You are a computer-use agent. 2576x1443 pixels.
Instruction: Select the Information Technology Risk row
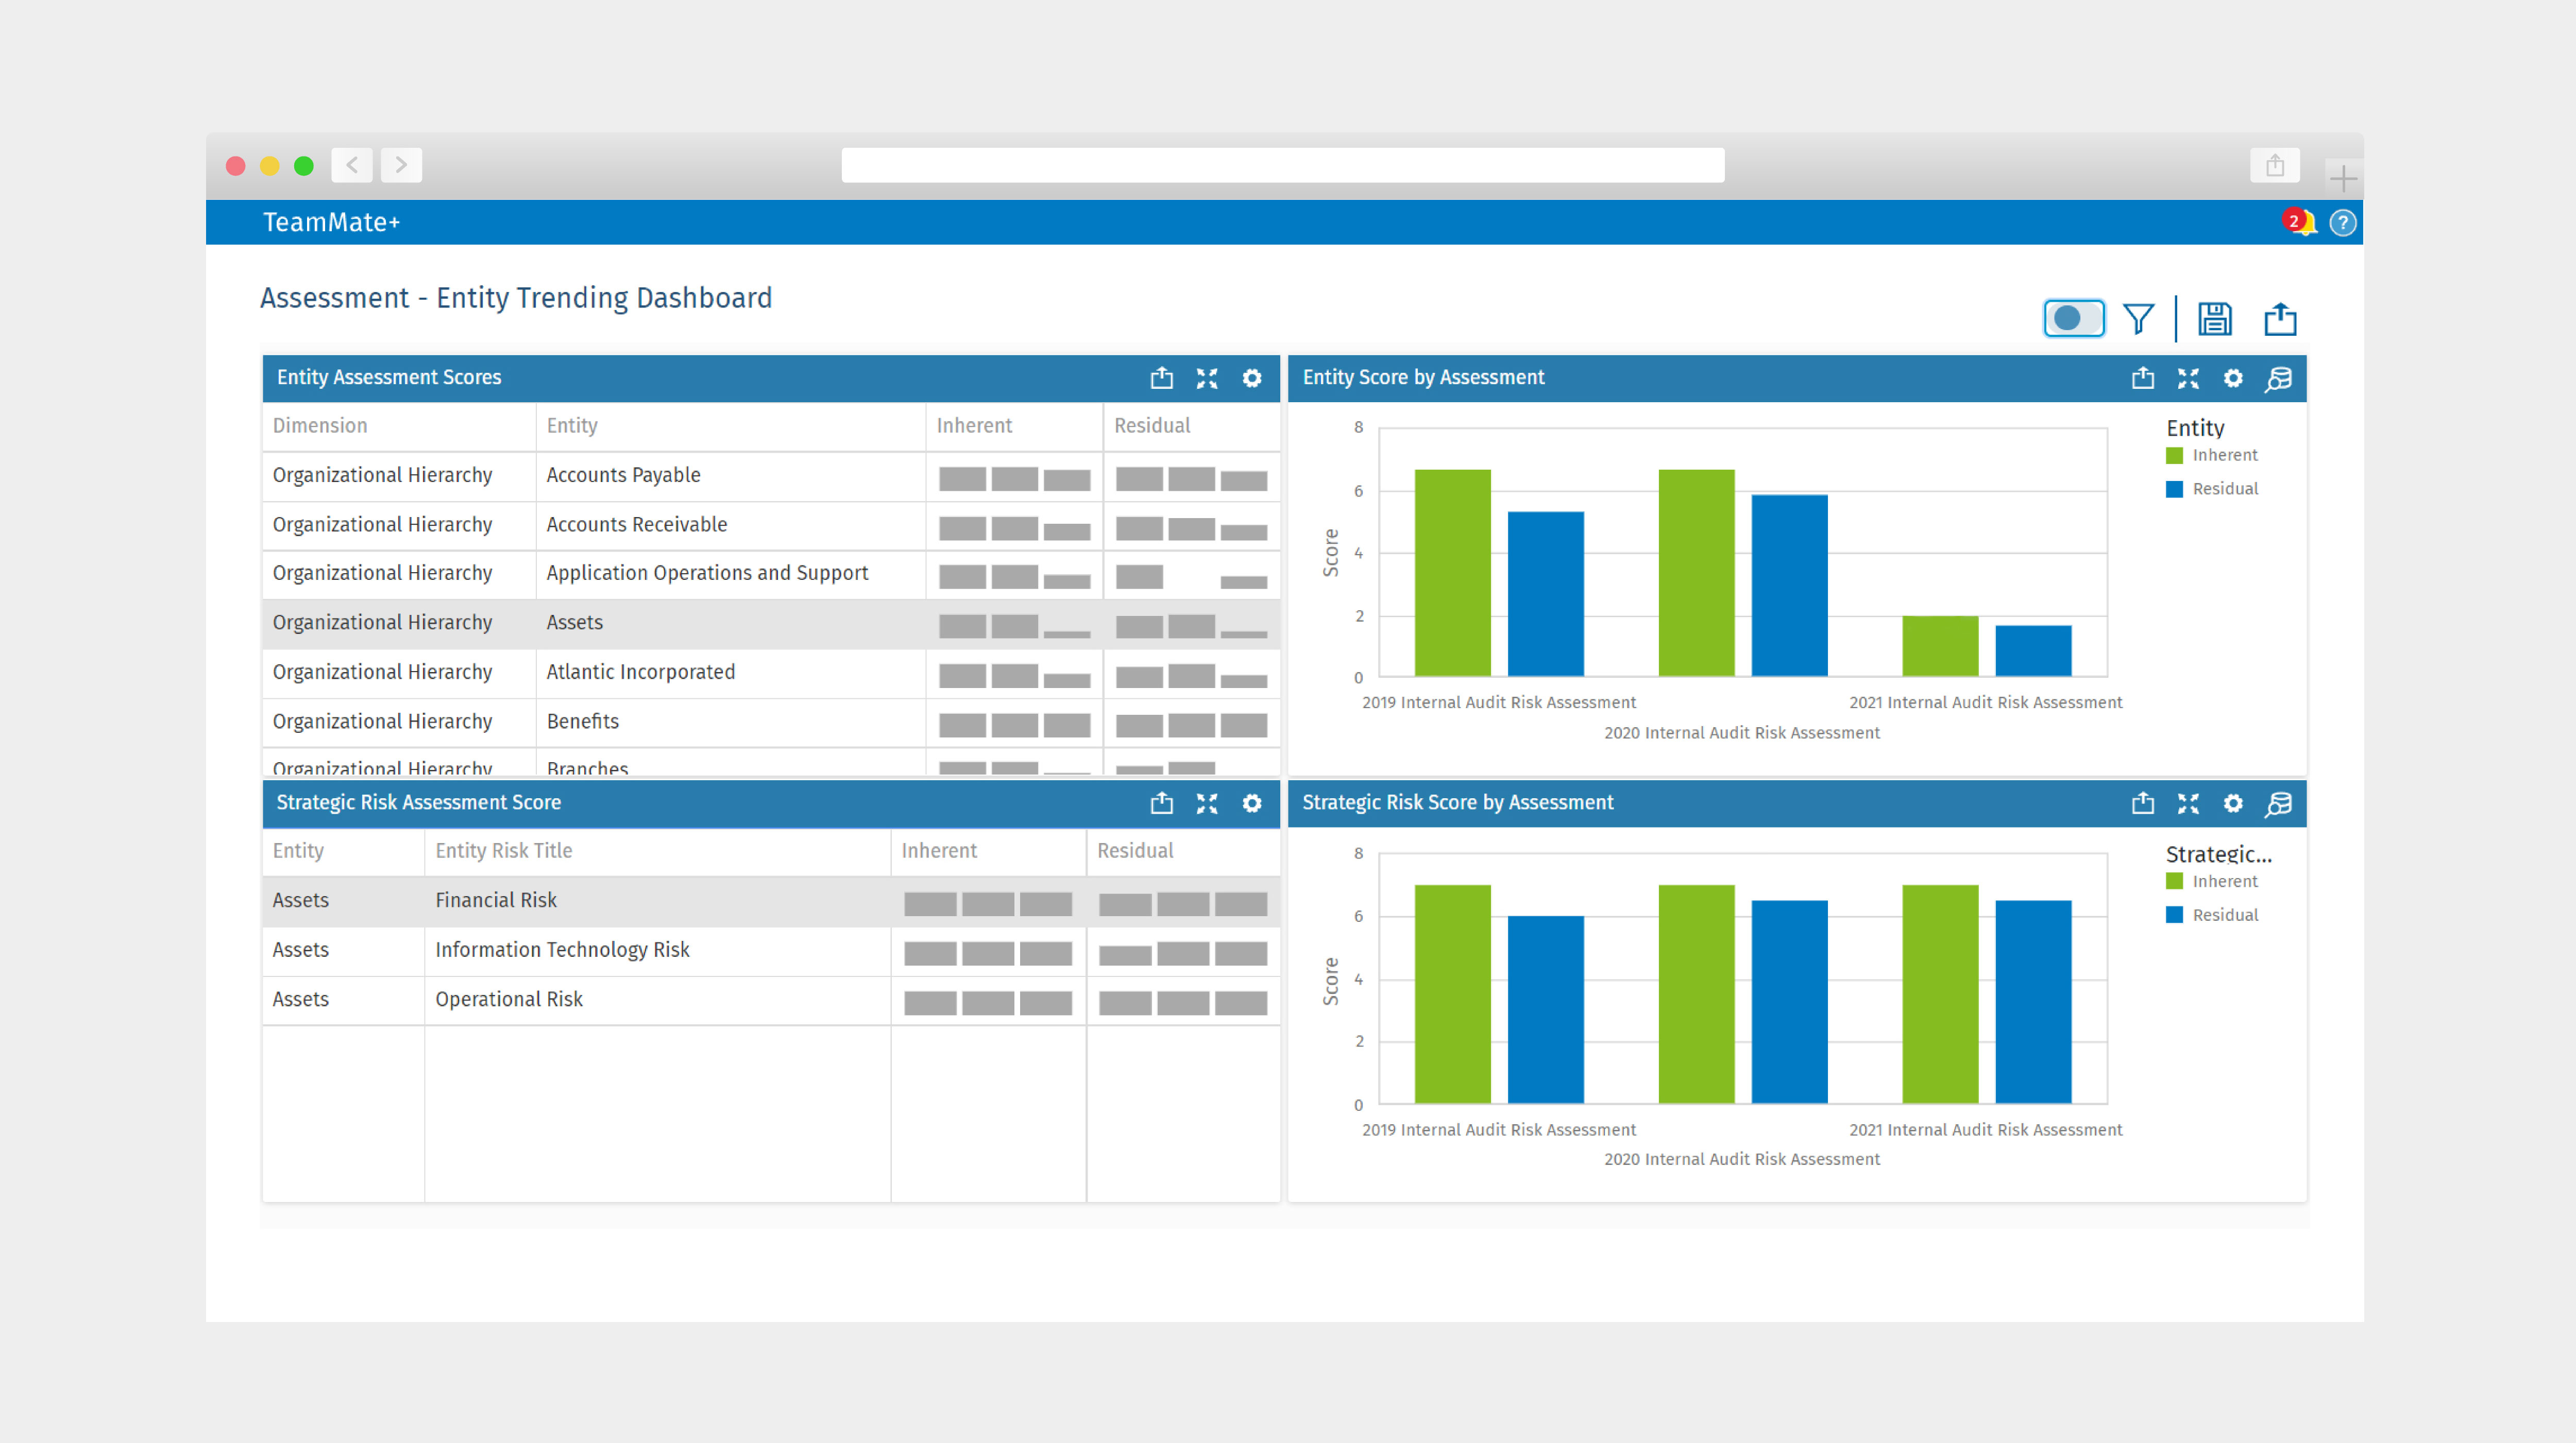pyautogui.click(x=562, y=949)
